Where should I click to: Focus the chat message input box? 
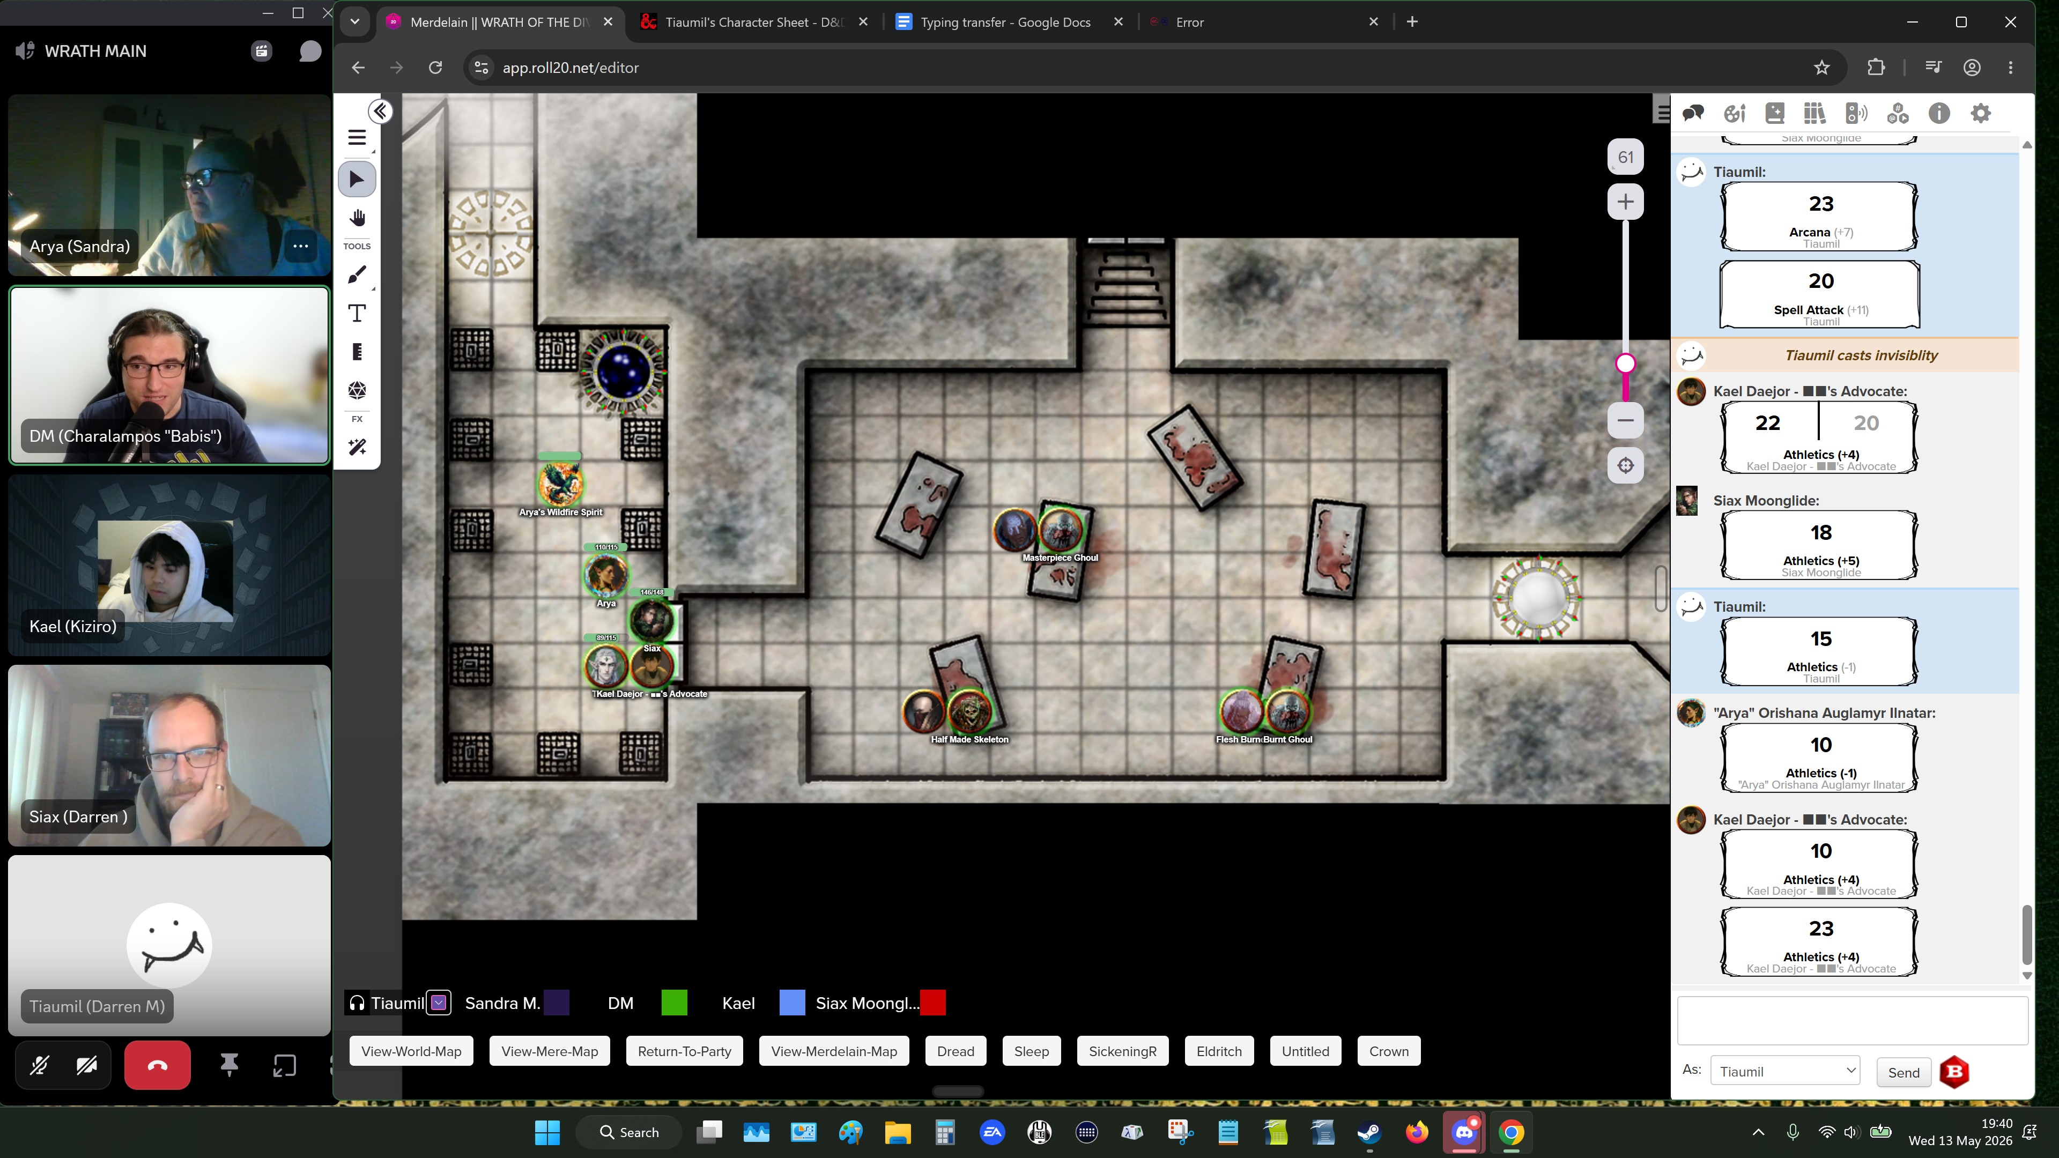point(1852,1021)
